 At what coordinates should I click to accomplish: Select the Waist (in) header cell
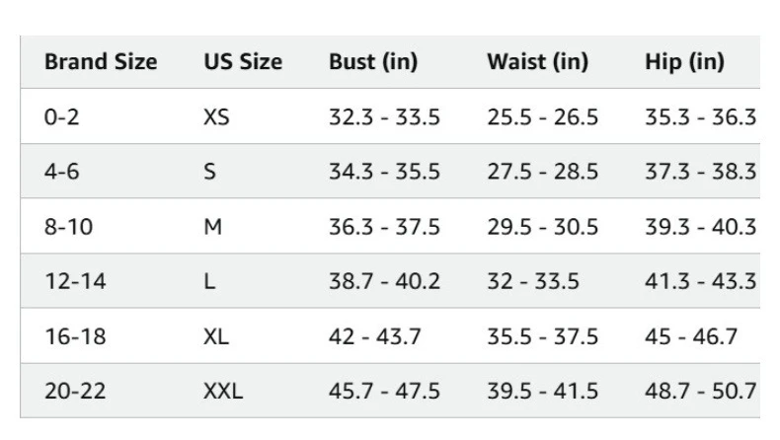click(537, 62)
